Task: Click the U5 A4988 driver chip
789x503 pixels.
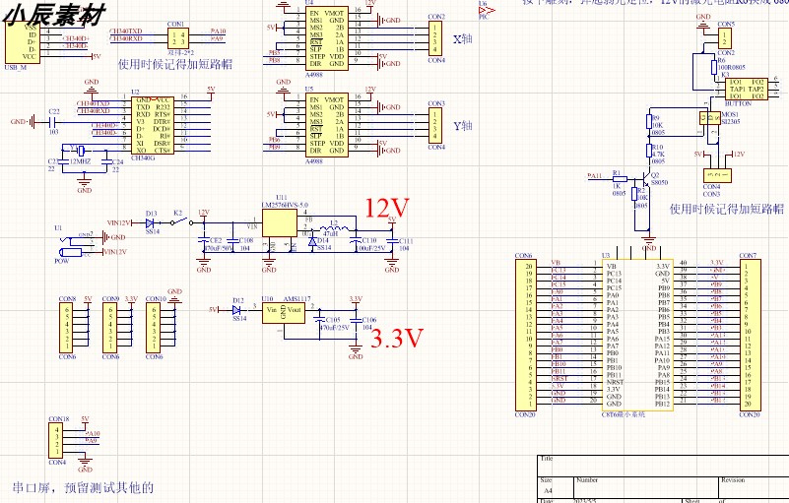Action: (x=327, y=125)
